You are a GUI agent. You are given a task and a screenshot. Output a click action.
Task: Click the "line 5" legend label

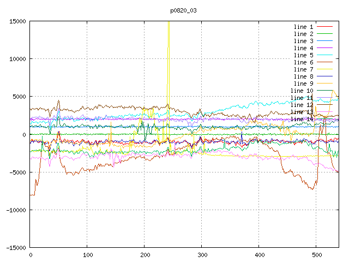click(303, 55)
